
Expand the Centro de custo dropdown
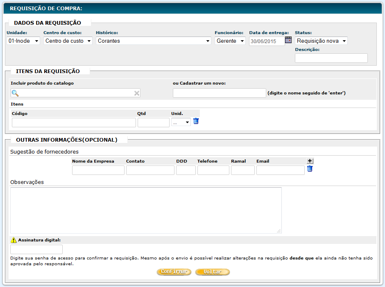coord(68,41)
